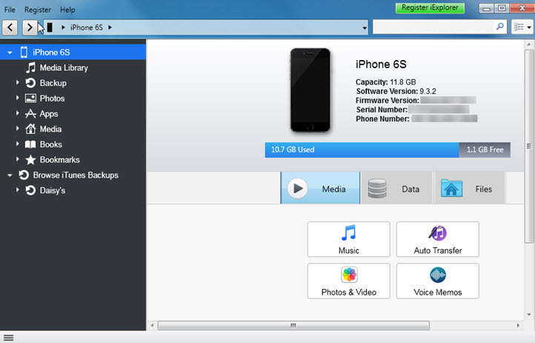Click the Photos picture icon in sidebar
Screen dimensions: 535x343
pyautogui.click(x=30, y=99)
